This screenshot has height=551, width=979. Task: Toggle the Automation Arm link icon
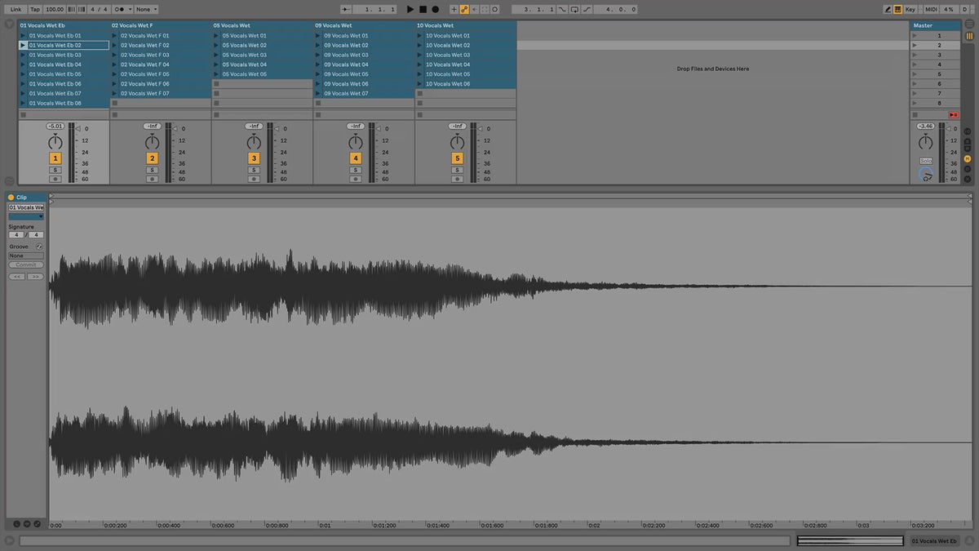[464, 9]
